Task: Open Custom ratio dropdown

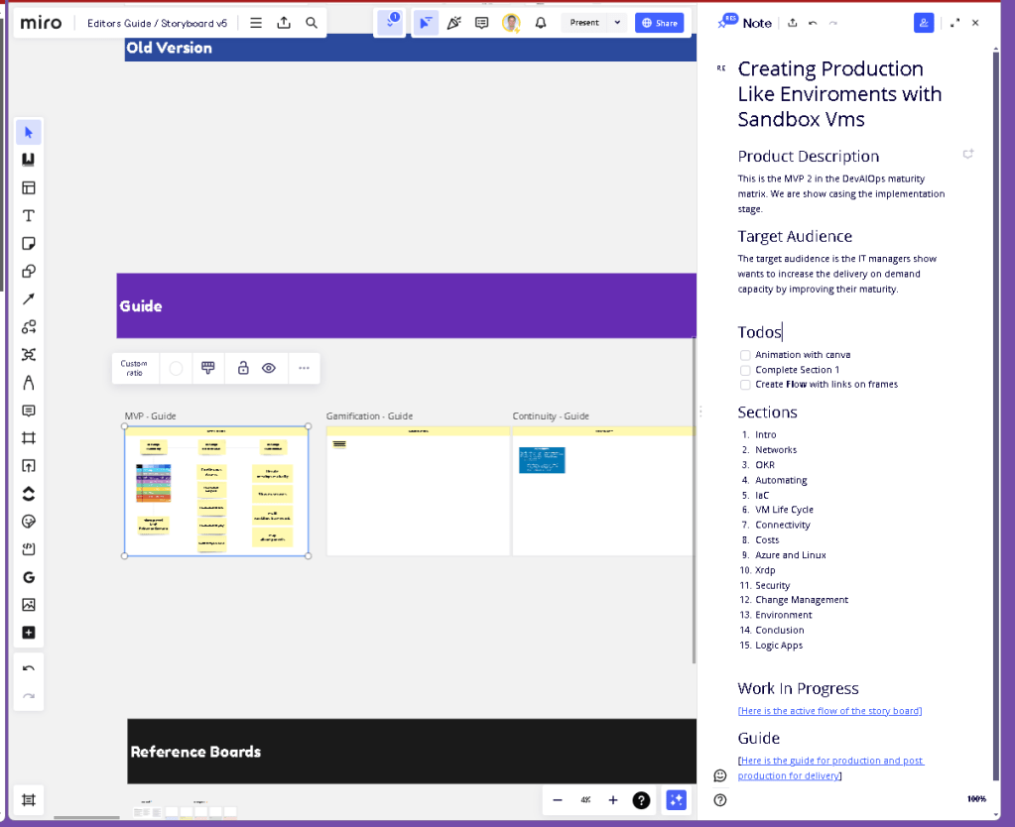Action: point(134,368)
